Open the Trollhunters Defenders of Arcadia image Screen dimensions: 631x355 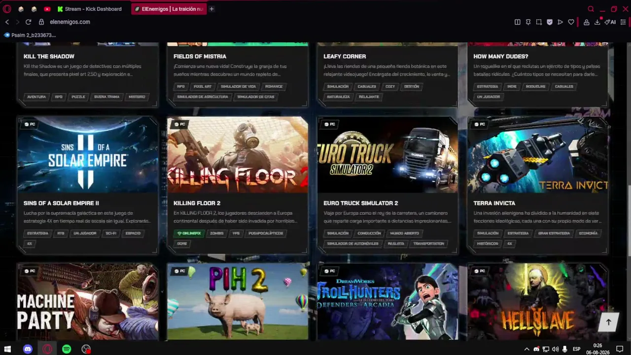point(387,302)
